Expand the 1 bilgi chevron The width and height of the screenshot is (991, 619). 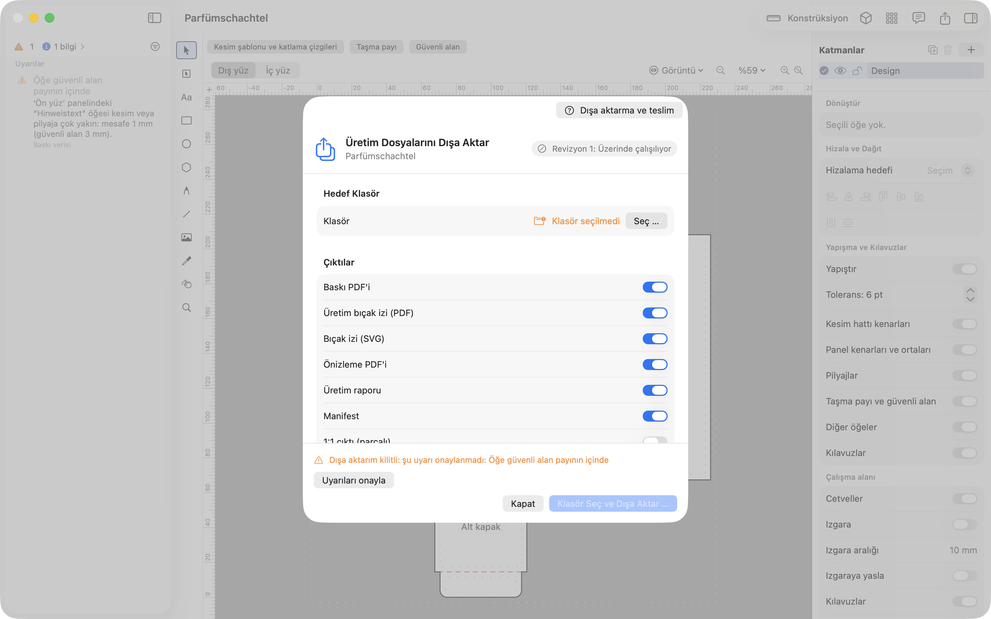tap(83, 47)
